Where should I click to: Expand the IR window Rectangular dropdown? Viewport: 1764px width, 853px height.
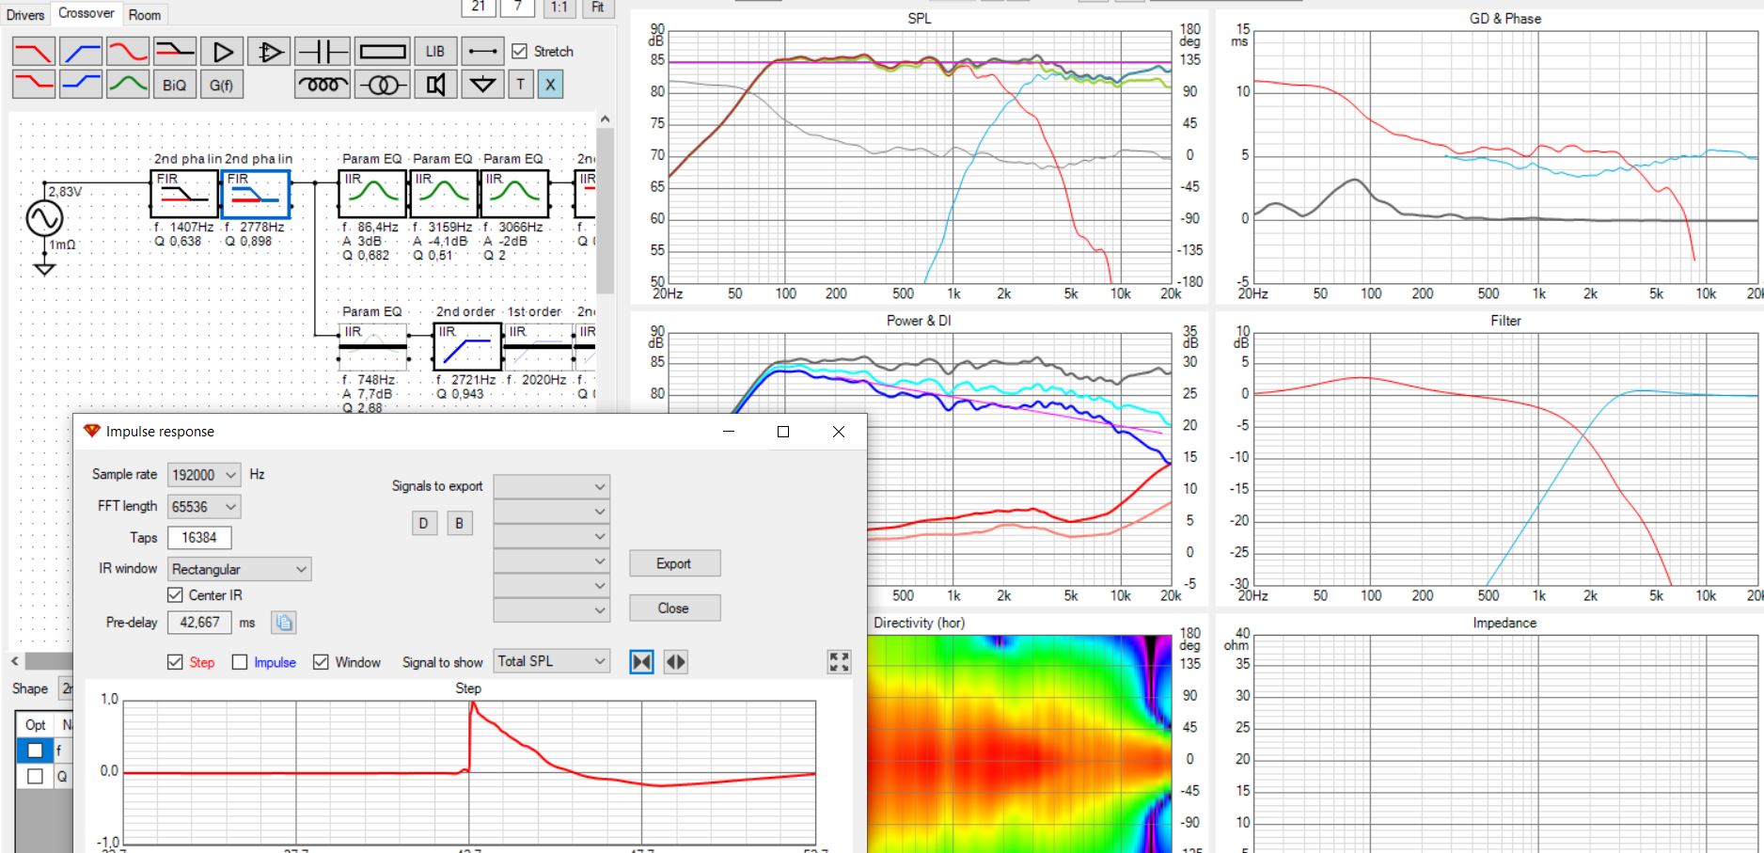coord(239,569)
